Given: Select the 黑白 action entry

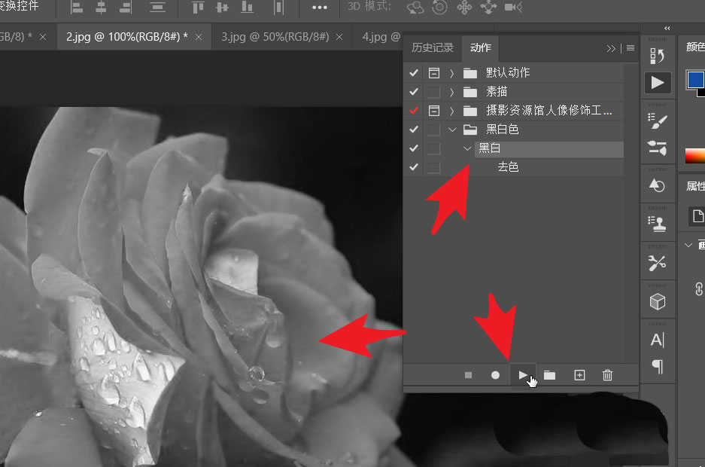Looking at the screenshot, I should click(x=490, y=148).
